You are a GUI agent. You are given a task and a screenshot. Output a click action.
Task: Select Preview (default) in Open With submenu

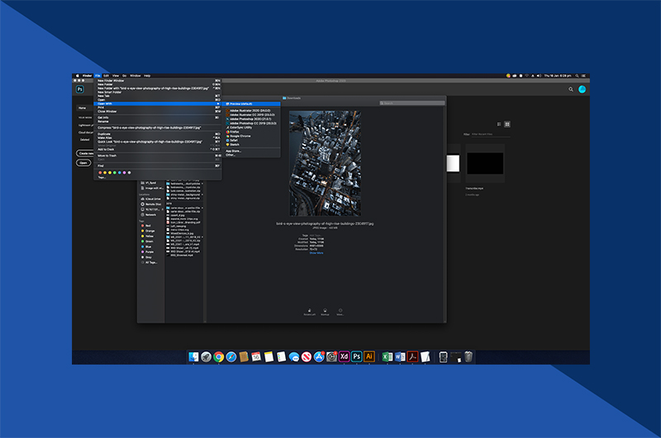(x=251, y=104)
